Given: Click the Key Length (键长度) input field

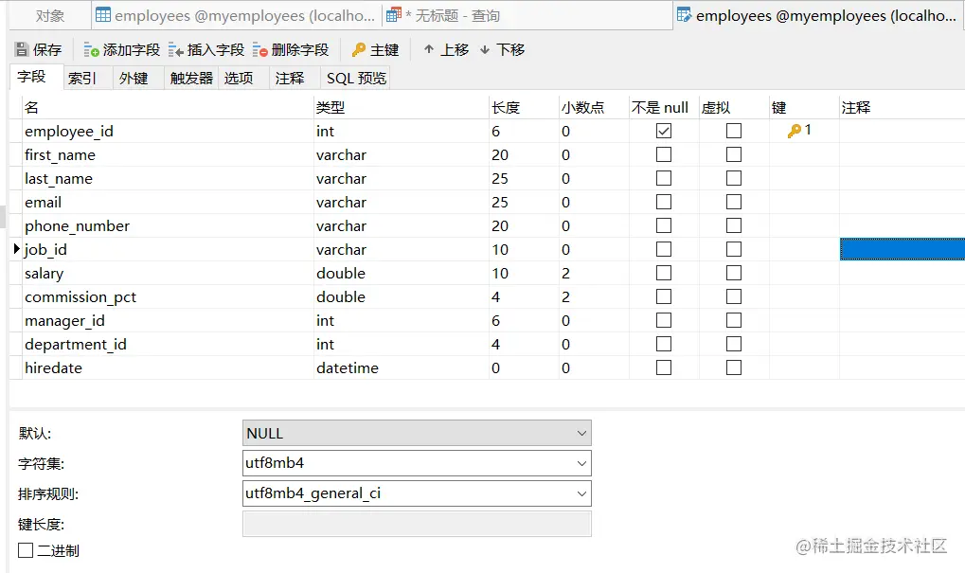Looking at the screenshot, I should click(x=417, y=524).
